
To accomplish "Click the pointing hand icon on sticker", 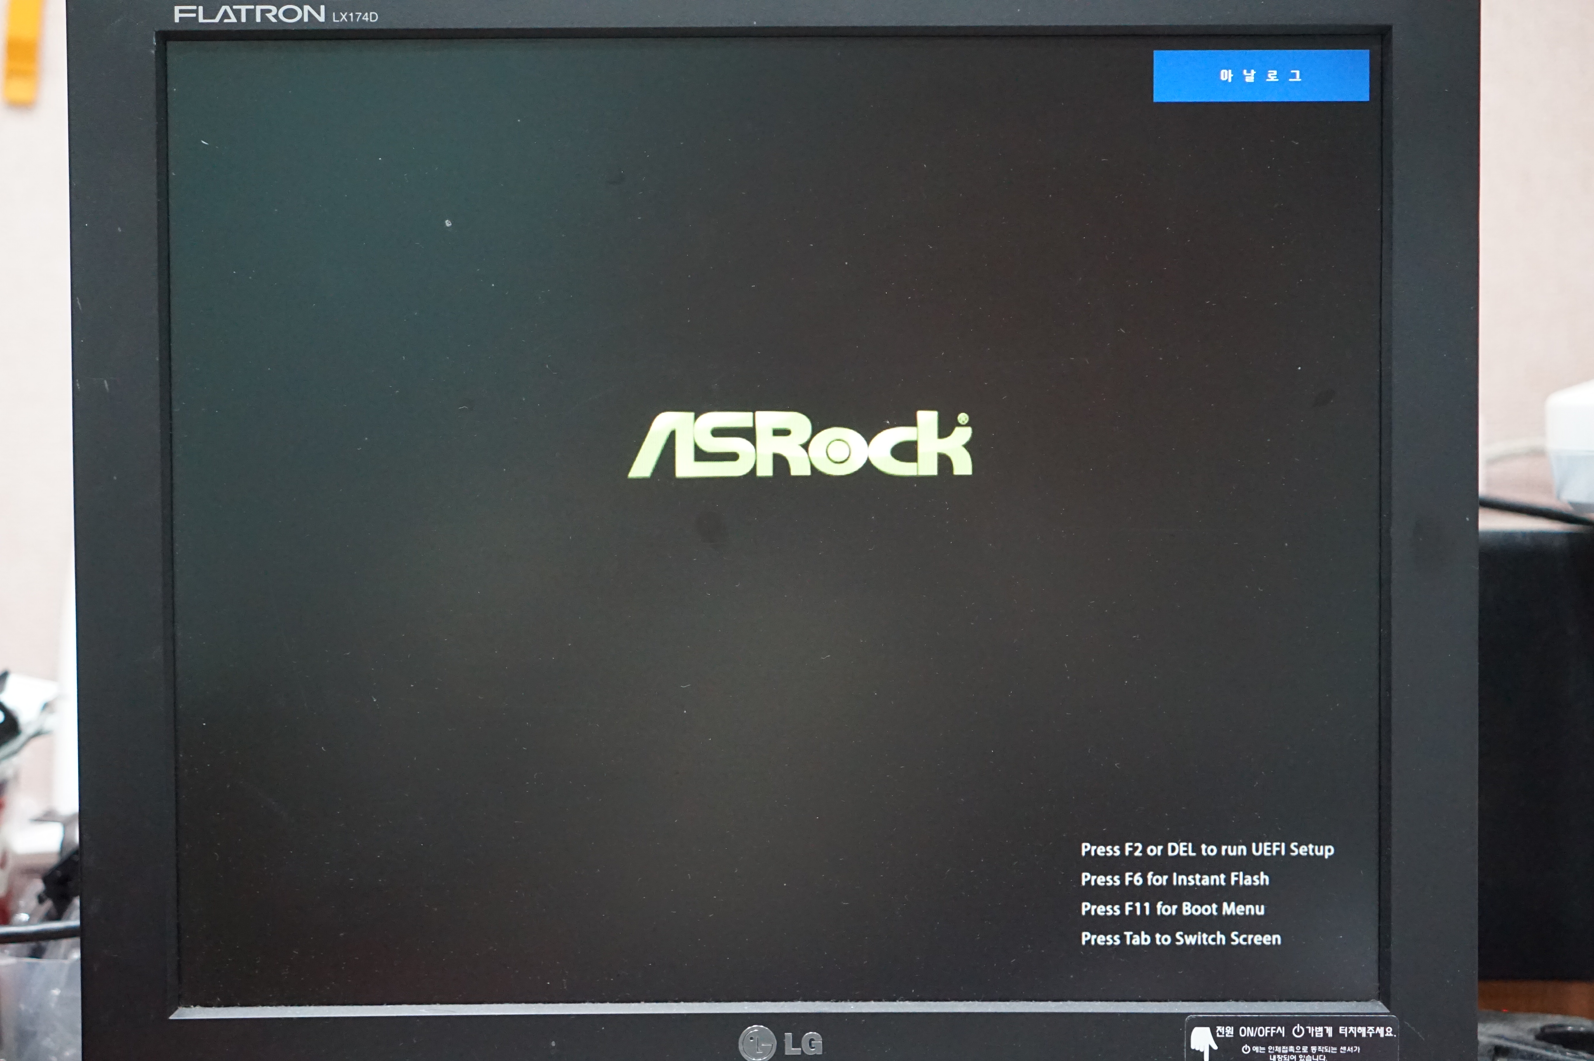I will pos(1204,1043).
